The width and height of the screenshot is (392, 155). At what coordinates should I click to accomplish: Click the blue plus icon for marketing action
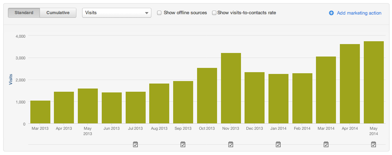(331, 13)
